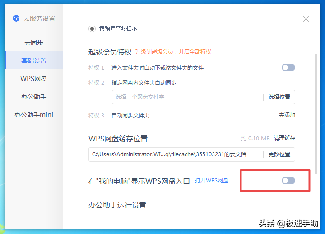Close the cloud service settings dialog
The height and width of the screenshot is (234, 325).
[x=306, y=19]
